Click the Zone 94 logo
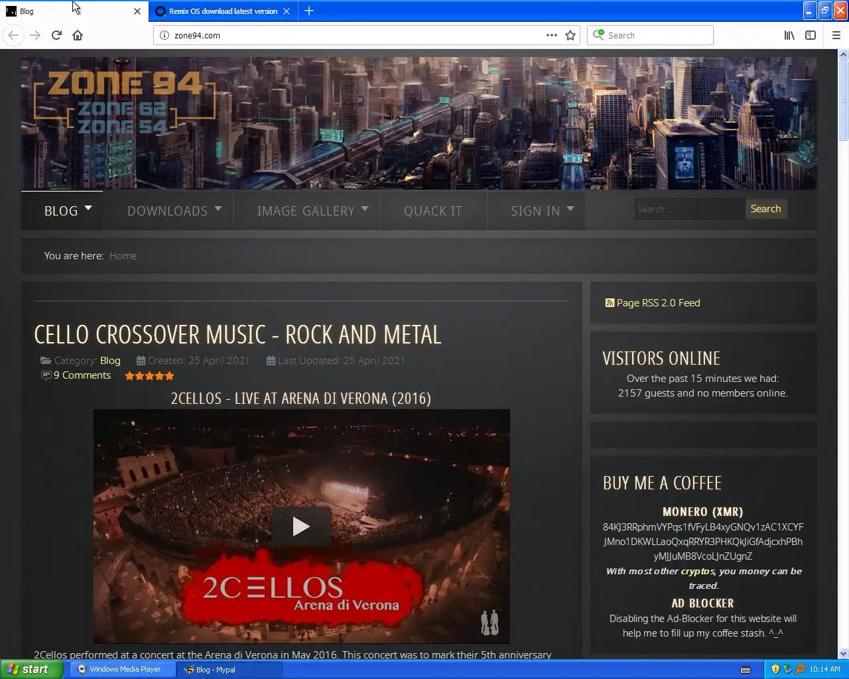This screenshot has width=849, height=679. click(124, 102)
